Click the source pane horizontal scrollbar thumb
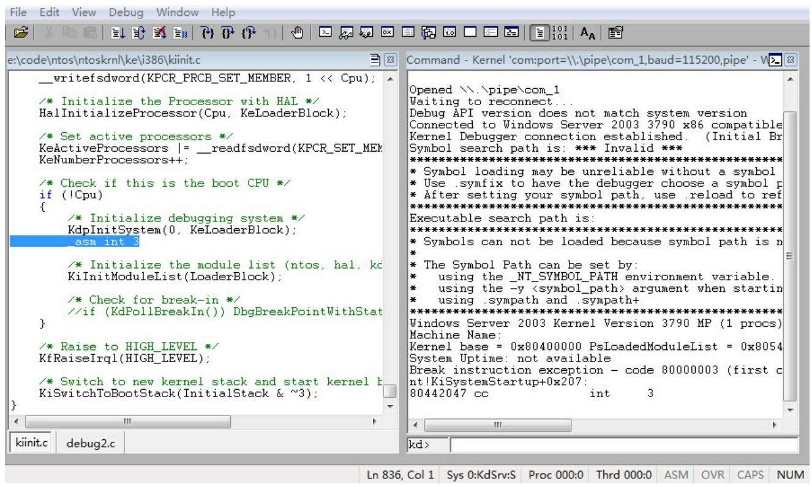812x487 pixels. (x=127, y=422)
